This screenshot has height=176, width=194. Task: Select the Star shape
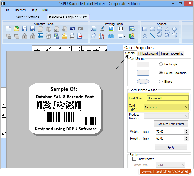pos(145,35)
